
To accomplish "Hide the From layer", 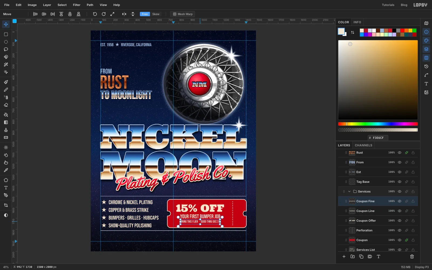I will pos(400,162).
